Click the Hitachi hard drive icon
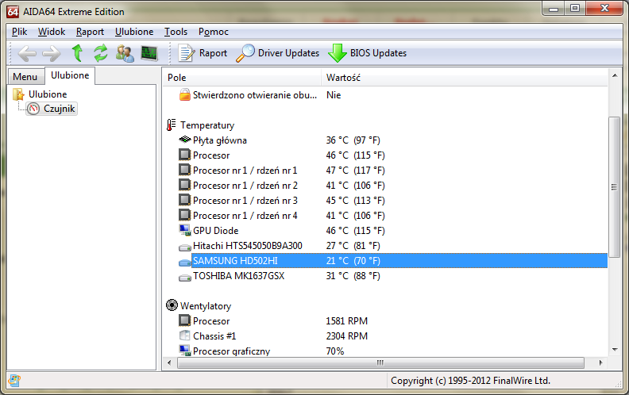 point(185,247)
